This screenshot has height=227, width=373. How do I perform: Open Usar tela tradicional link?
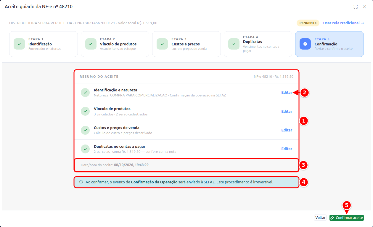tap(343, 23)
